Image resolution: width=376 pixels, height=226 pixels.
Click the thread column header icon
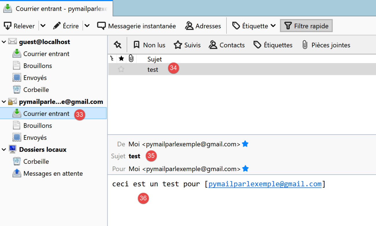(x=112, y=59)
